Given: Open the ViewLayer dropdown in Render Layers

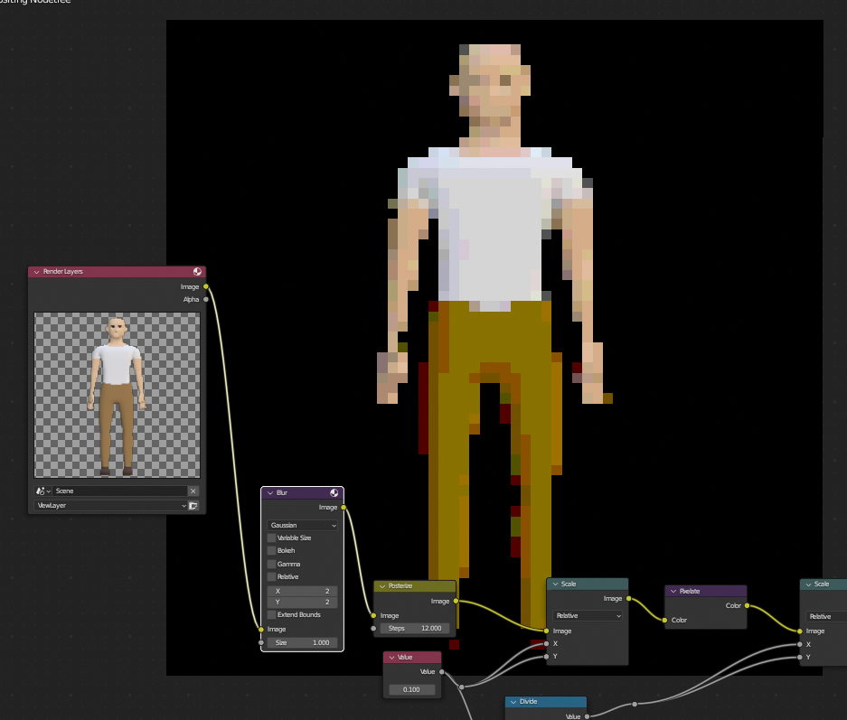Looking at the screenshot, I should point(109,506).
